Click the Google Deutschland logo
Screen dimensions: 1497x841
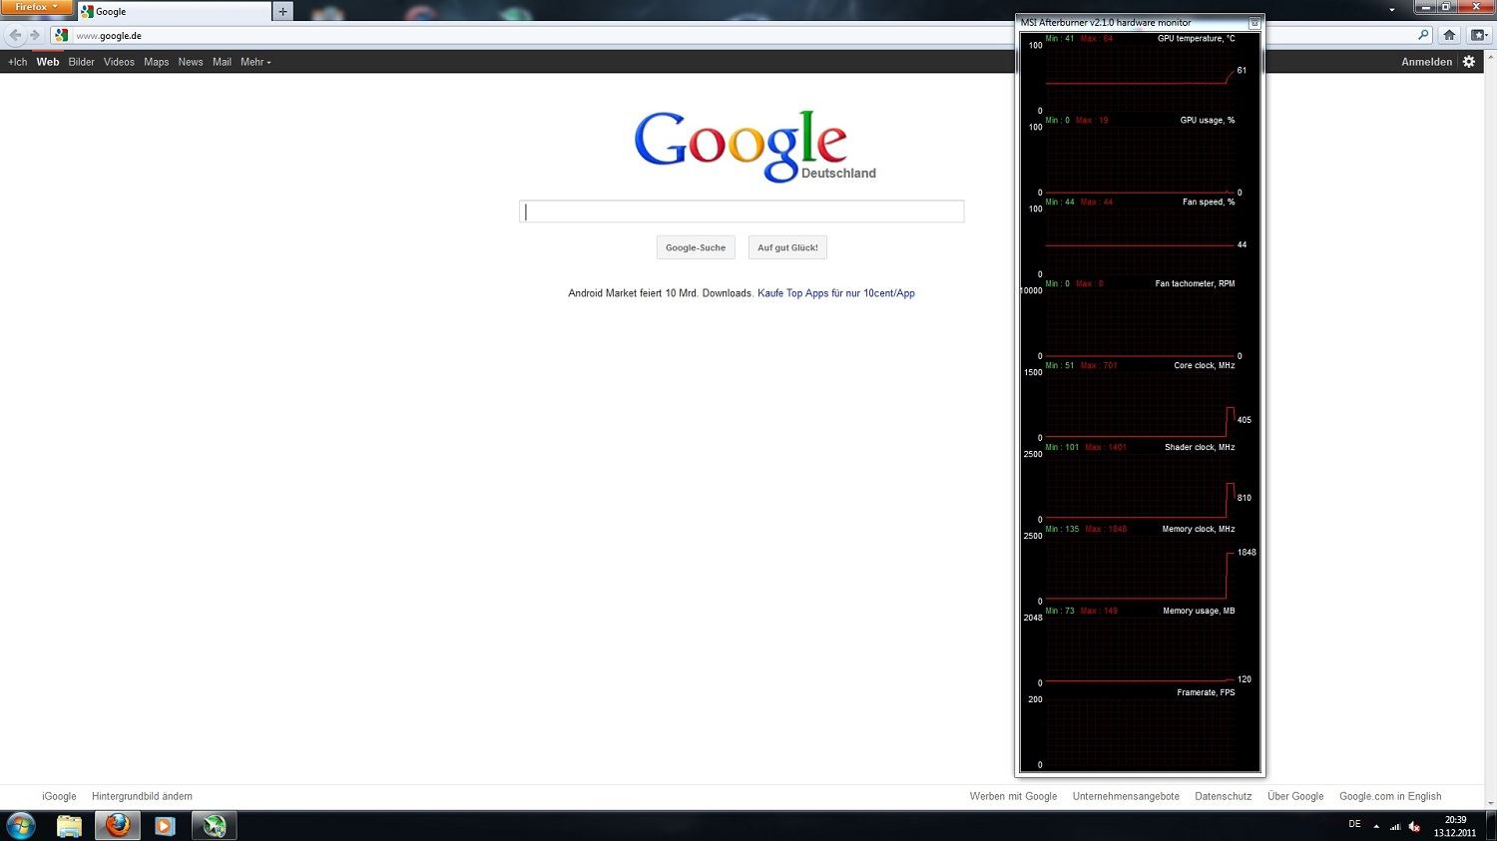coord(754,146)
